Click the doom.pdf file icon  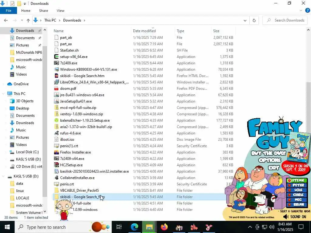point(56,89)
